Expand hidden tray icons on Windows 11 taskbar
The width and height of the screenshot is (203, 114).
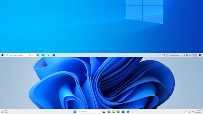click(x=186, y=112)
